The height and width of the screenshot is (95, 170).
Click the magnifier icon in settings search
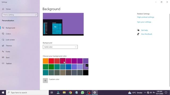(36, 15)
